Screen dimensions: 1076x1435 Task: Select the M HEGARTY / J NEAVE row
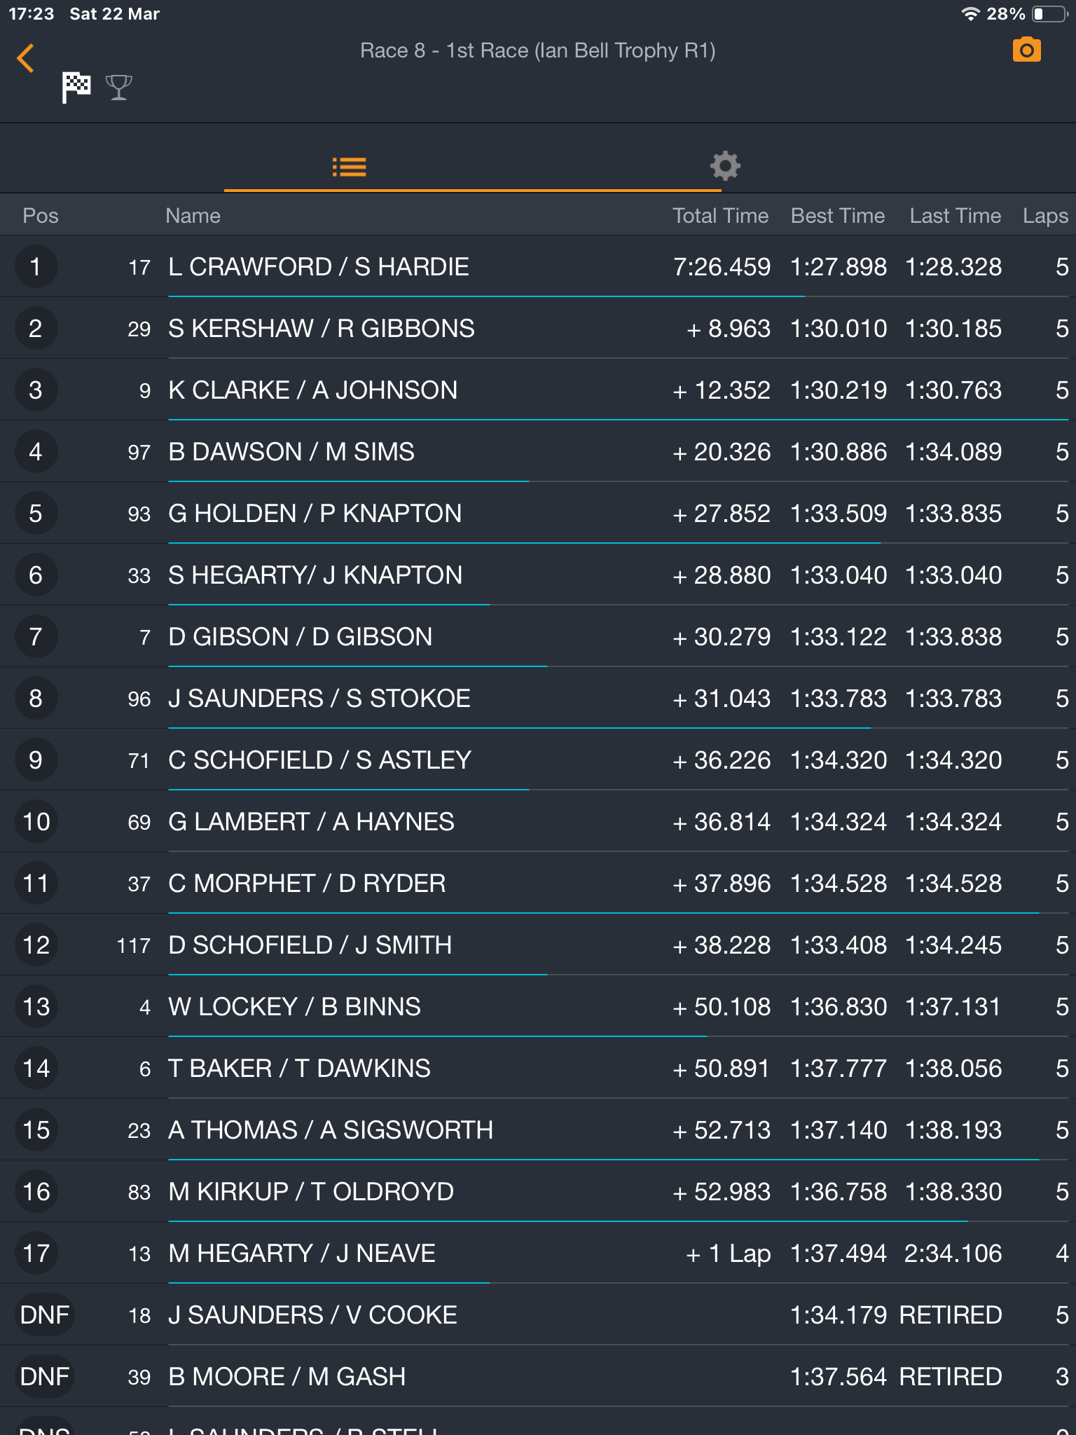point(538,1253)
